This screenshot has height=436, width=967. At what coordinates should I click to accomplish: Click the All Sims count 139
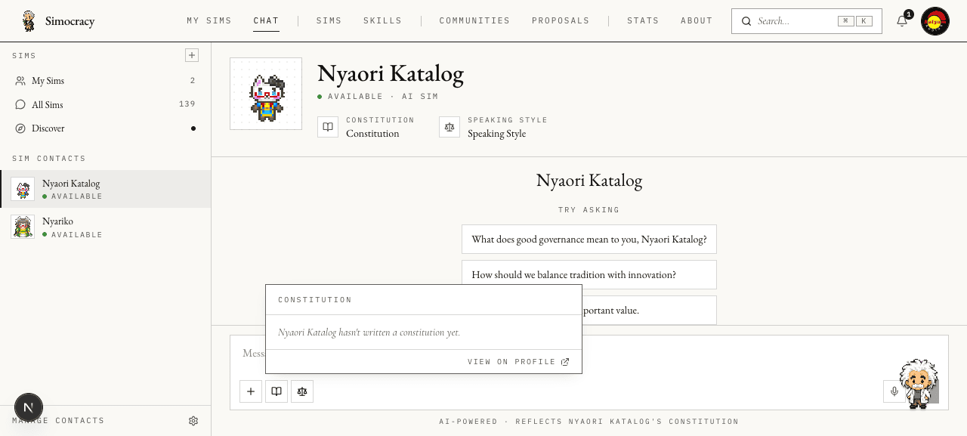click(187, 104)
